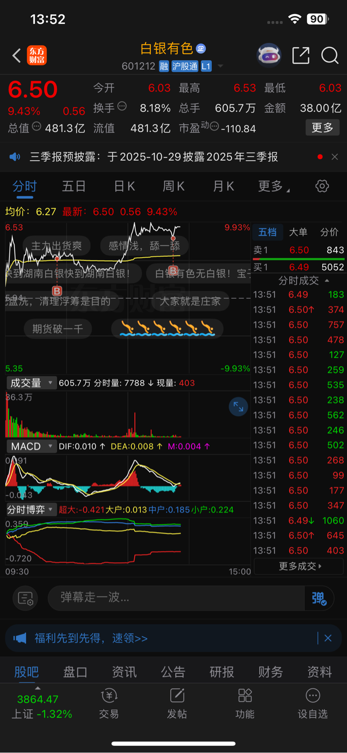Image resolution: width=347 pixels, height=753 pixels.
Task: Tap the back arrow icon
Action: (x=17, y=56)
